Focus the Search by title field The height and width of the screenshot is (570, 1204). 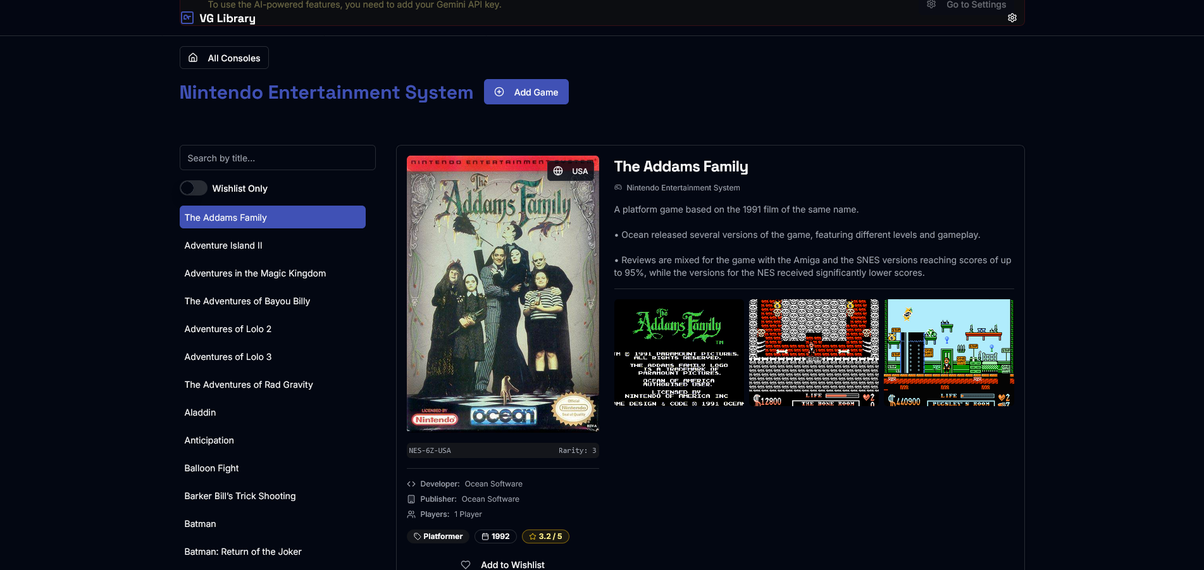278,158
